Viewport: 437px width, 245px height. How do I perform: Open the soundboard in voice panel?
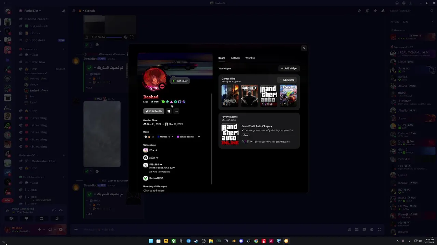click(x=57, y=218)
